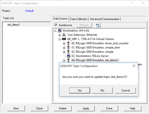Screen dimensions: 149x114
Task: Click the Apply button
Action: (x=86, y=109)
